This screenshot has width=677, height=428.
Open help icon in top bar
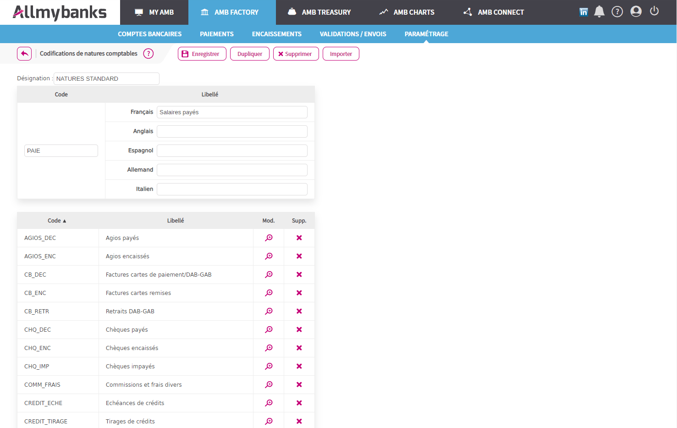[x=617, y=11]
